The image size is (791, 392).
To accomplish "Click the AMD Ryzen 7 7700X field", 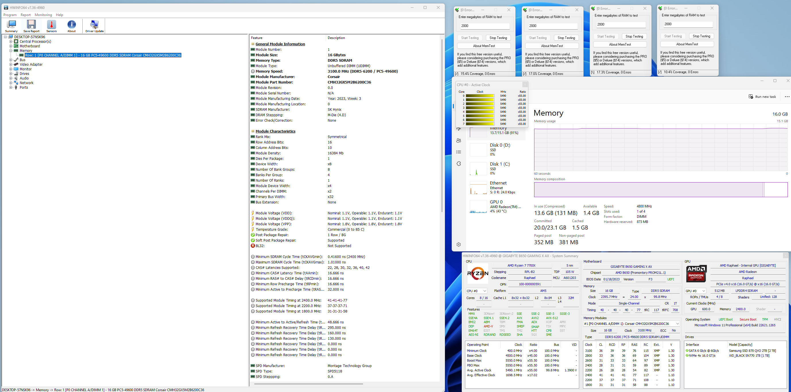I will [x=521, y=265].
